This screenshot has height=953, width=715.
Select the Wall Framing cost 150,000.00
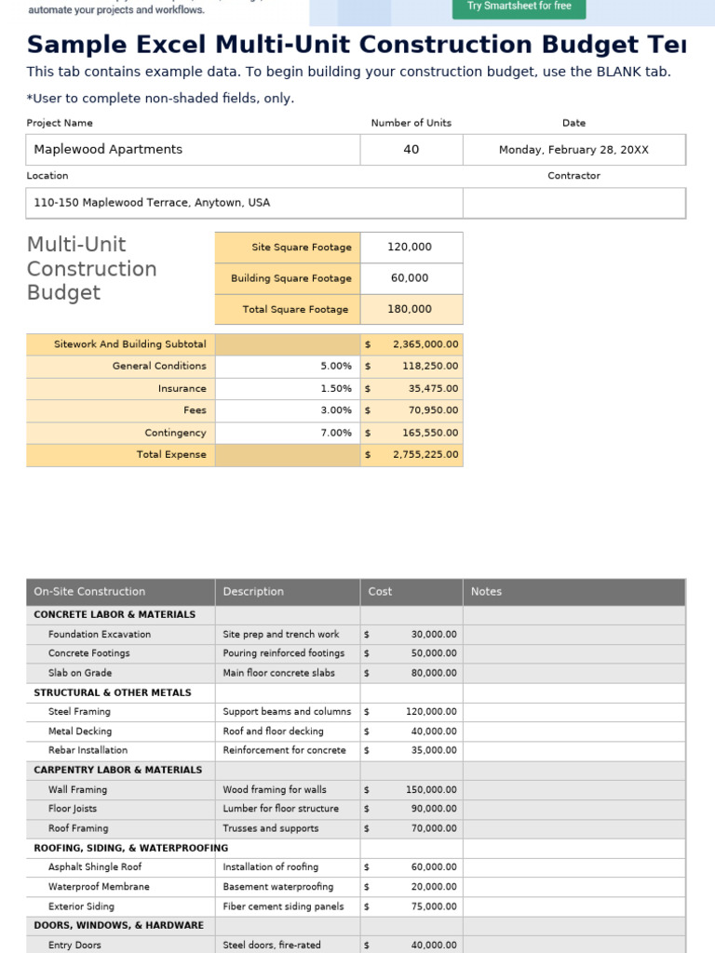point(411,790)
